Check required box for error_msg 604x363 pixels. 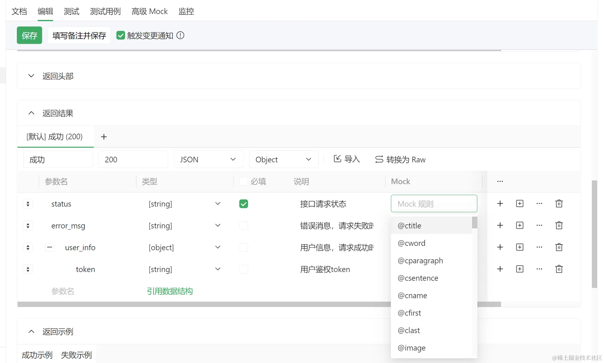[243, 226]
